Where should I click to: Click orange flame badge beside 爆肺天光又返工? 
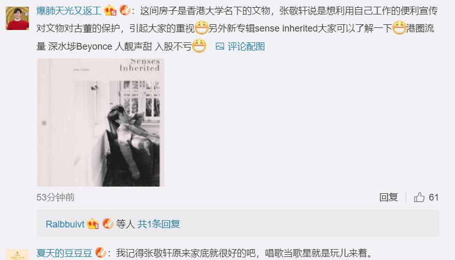[x=125, y=10]
